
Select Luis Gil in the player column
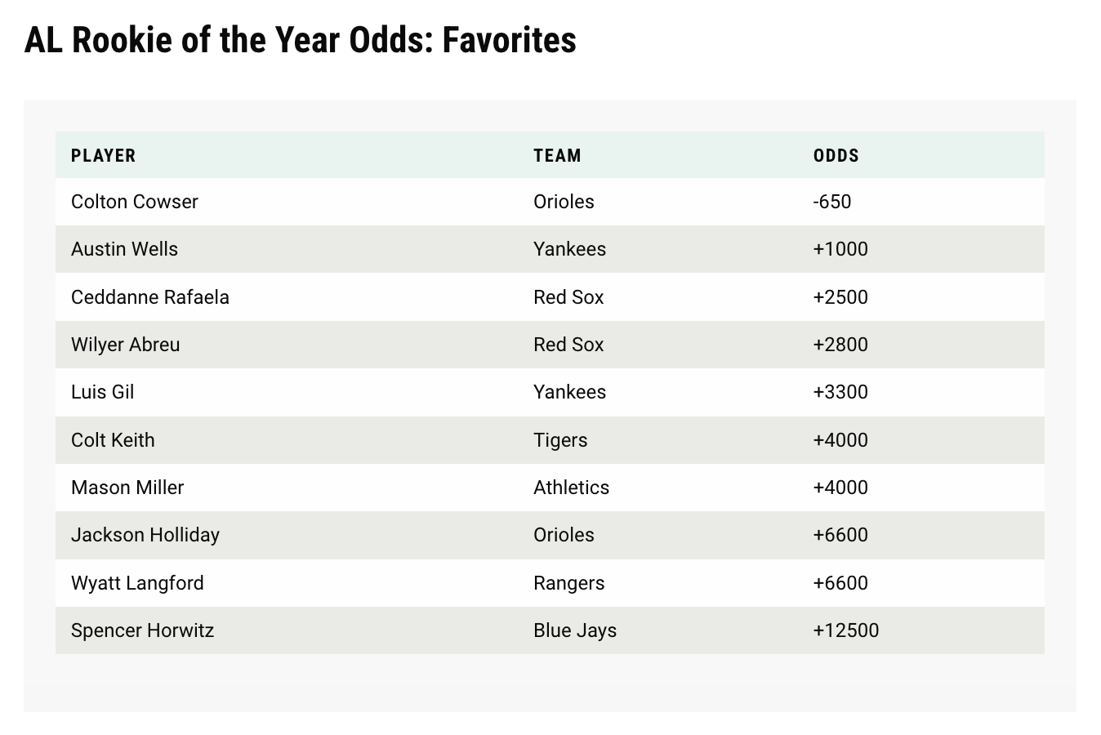pos(103,392)
